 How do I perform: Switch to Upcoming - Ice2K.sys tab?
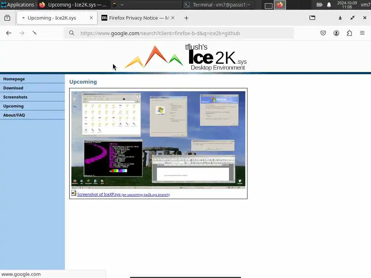tap(57, 18)
